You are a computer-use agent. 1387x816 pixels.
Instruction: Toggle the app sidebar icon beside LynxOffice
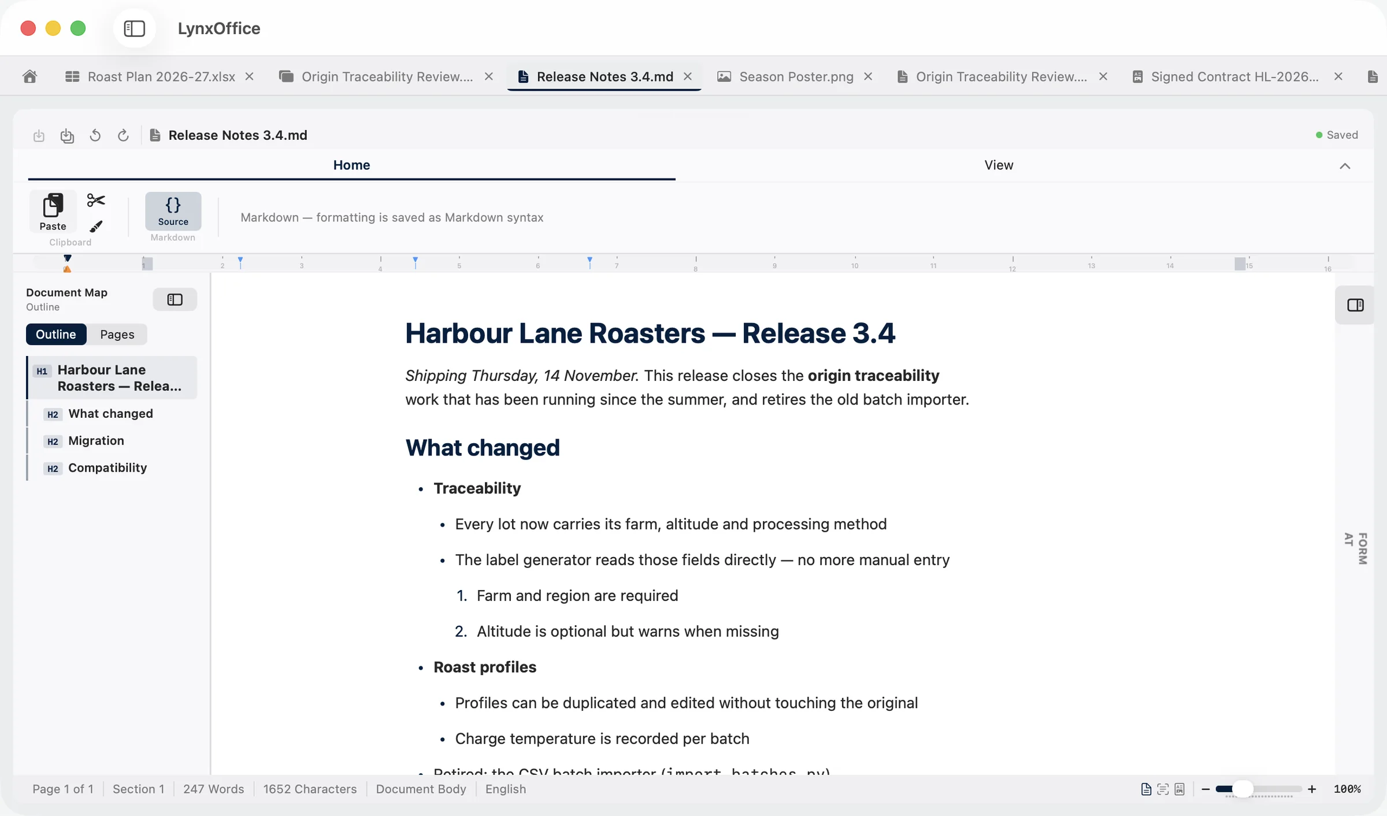134,28
